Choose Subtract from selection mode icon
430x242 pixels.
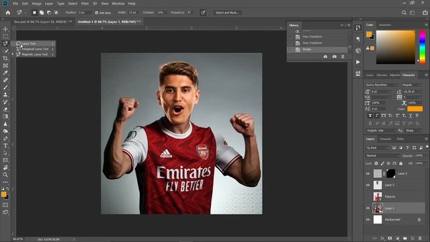point(49,13)
